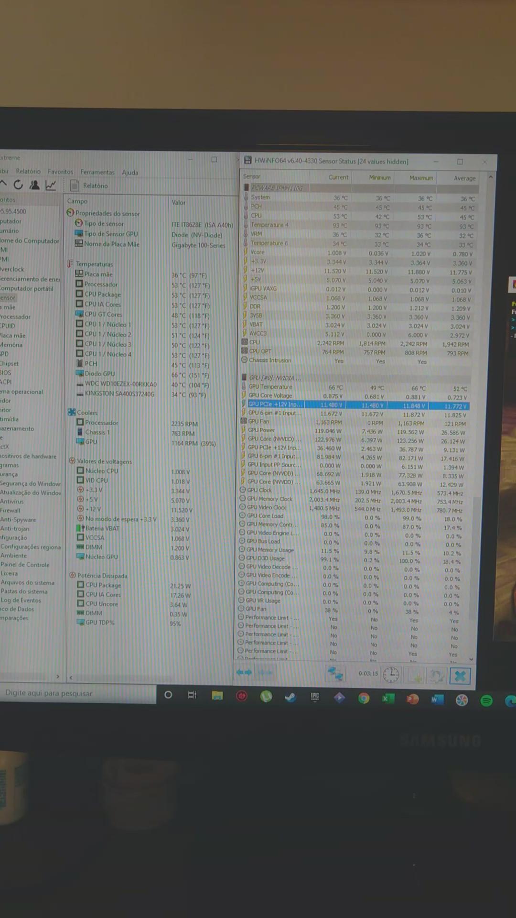Select Overclock in the AIDA64 tree
The width and height of the screenshot is (516, 918).
12,269
